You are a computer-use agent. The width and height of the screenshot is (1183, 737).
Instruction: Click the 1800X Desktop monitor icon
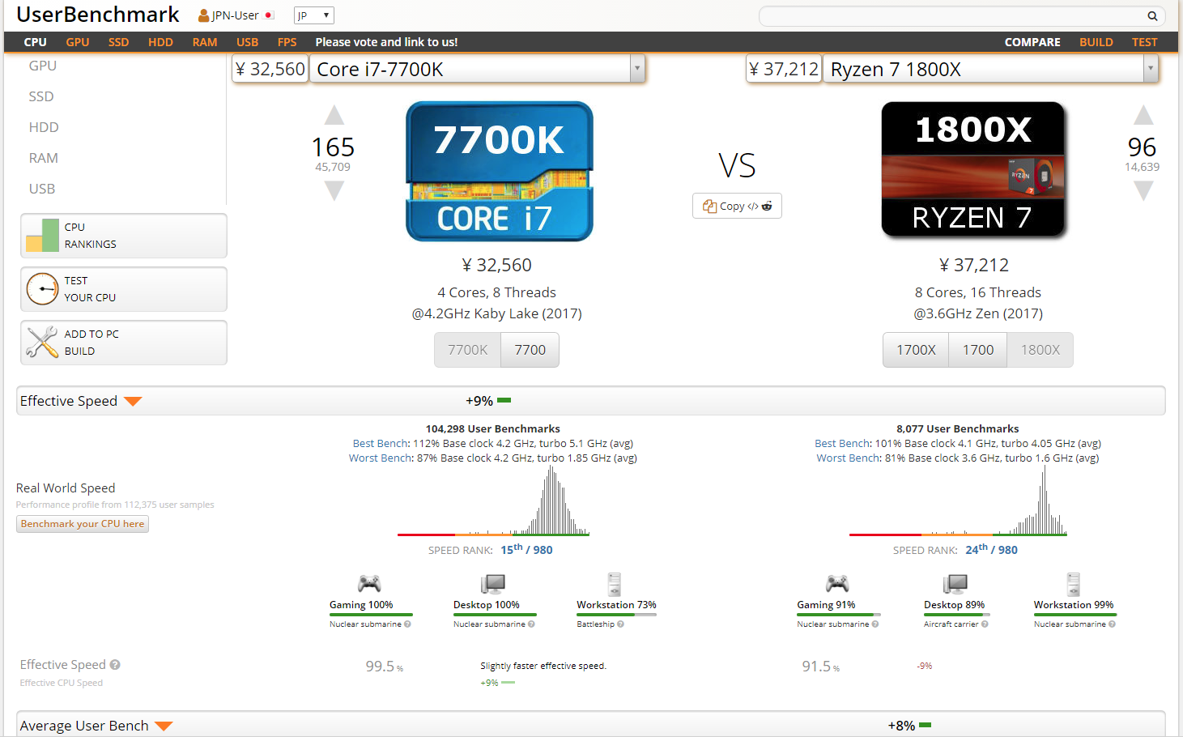point(955,584)
